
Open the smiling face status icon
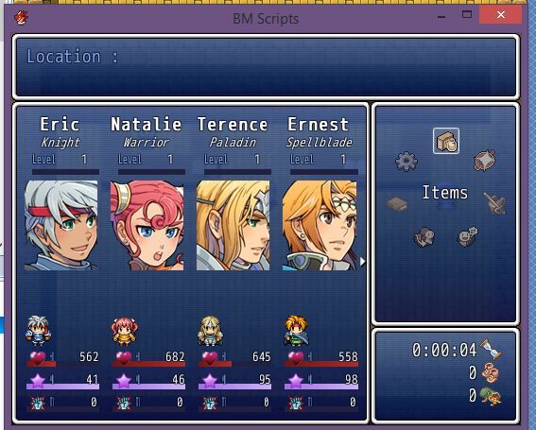(x=468, y=236)
